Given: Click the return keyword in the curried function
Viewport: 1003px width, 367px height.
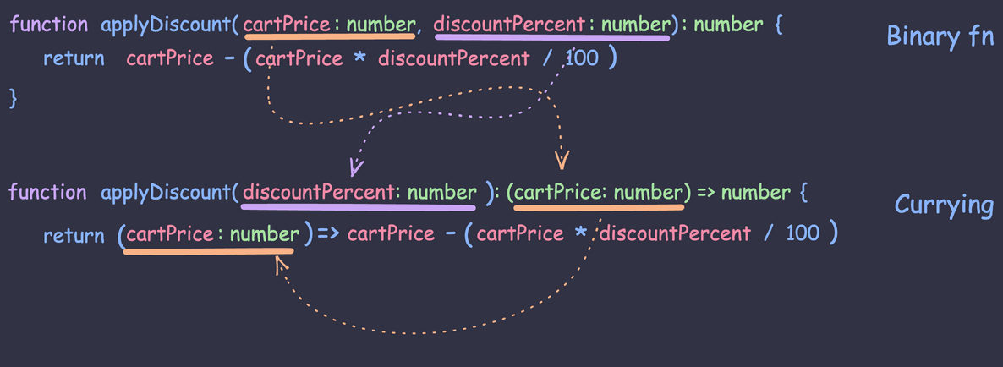Looking at the screenshot, I should click(74, 235).
